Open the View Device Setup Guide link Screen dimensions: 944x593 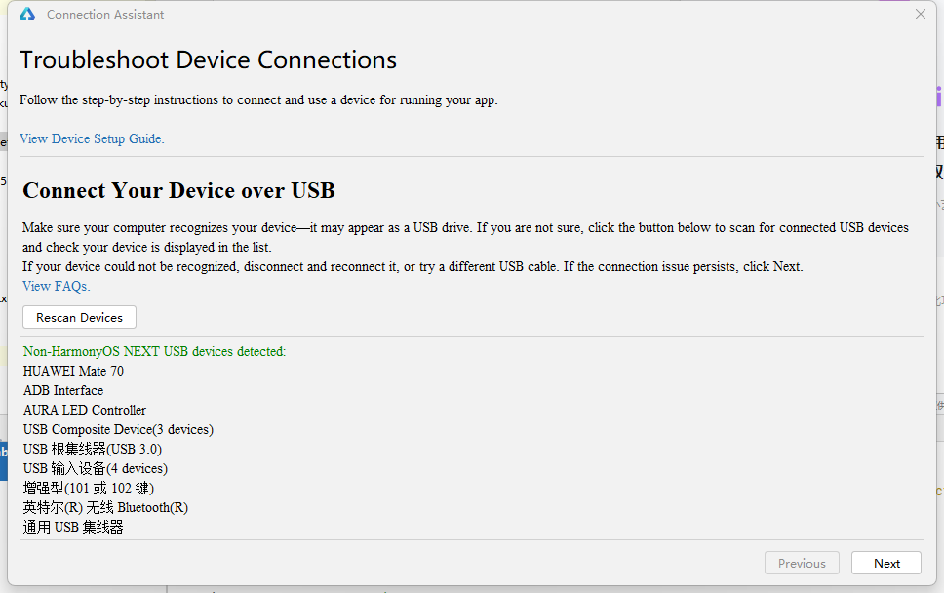coord(92,138)
